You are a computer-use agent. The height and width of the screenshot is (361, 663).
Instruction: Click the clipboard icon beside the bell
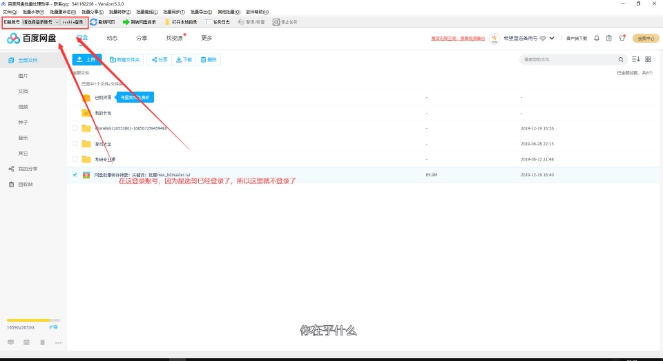click(x=609, y=39)
